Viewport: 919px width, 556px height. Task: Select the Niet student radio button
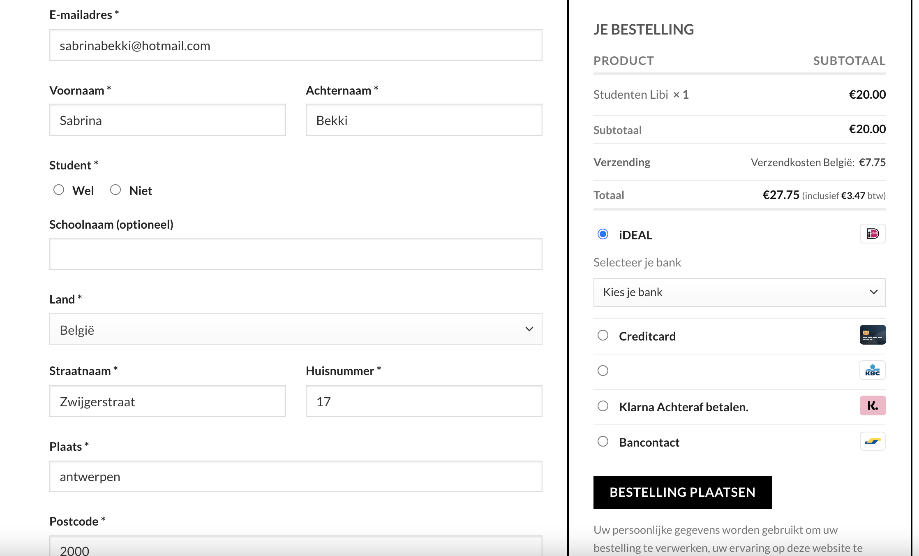point(115,190)
